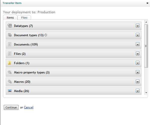The height and width of the screenshot is (125, 150).
Task: Click the scrollbar down arrow
Action: [146, 93]
